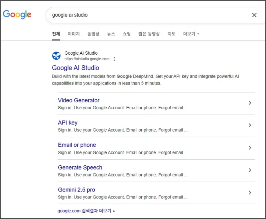Click the sign-in snippet under Video Generator
Image resolution: width=266 pixels, height=219 pixels.
click(x=123, y=108)
